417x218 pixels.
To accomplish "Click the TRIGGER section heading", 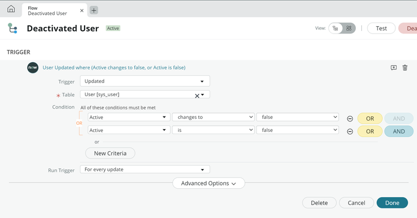I will pyautogui.click(x=19, y=52).
